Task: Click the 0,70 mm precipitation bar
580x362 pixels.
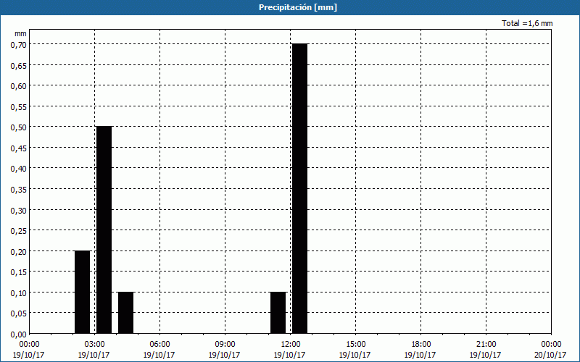Action: pos(299,189)
